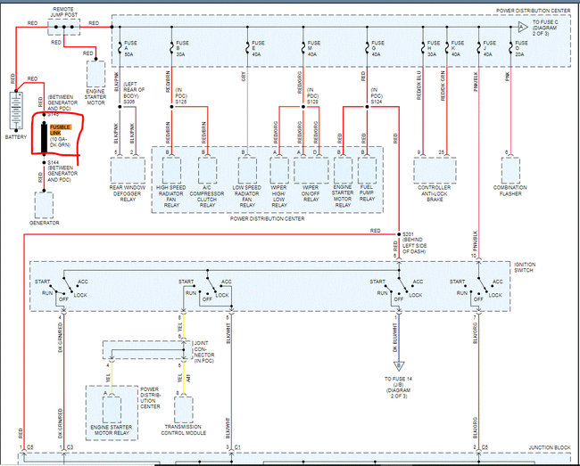Select the transmission control module box
Screen dimensions: 580x466
184,410
